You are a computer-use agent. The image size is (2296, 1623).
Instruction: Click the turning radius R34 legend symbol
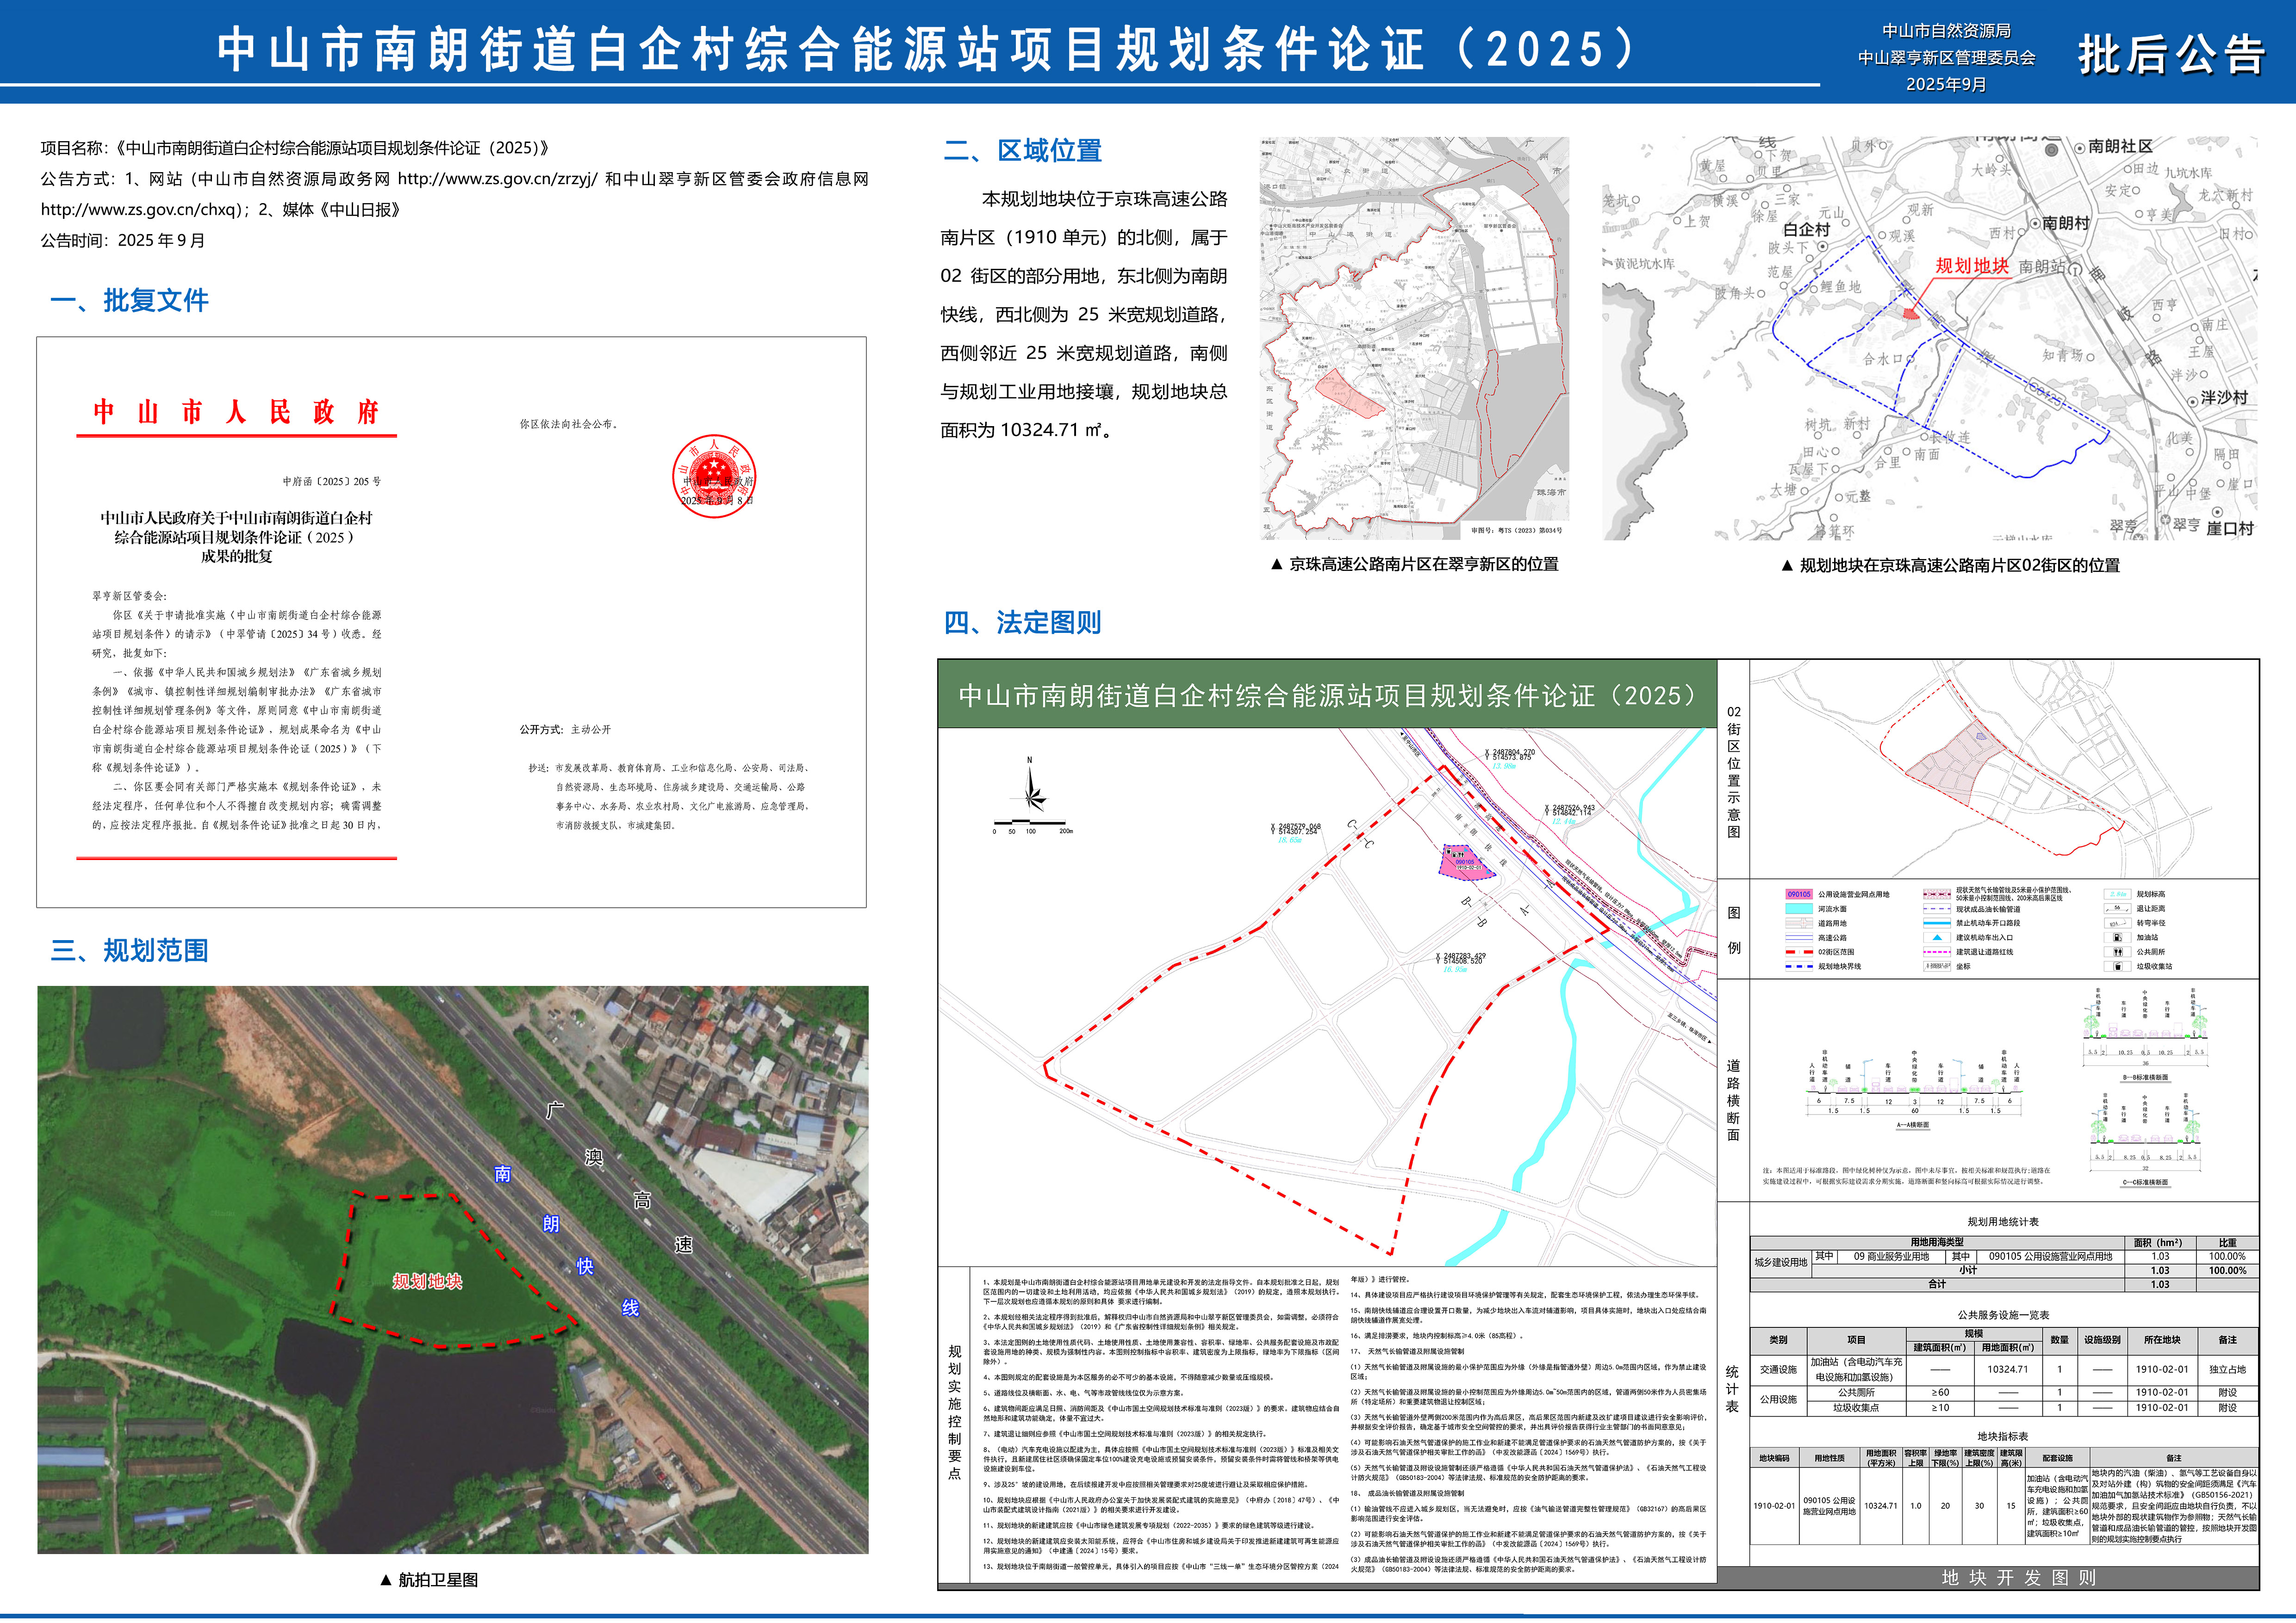point(2117,923)
